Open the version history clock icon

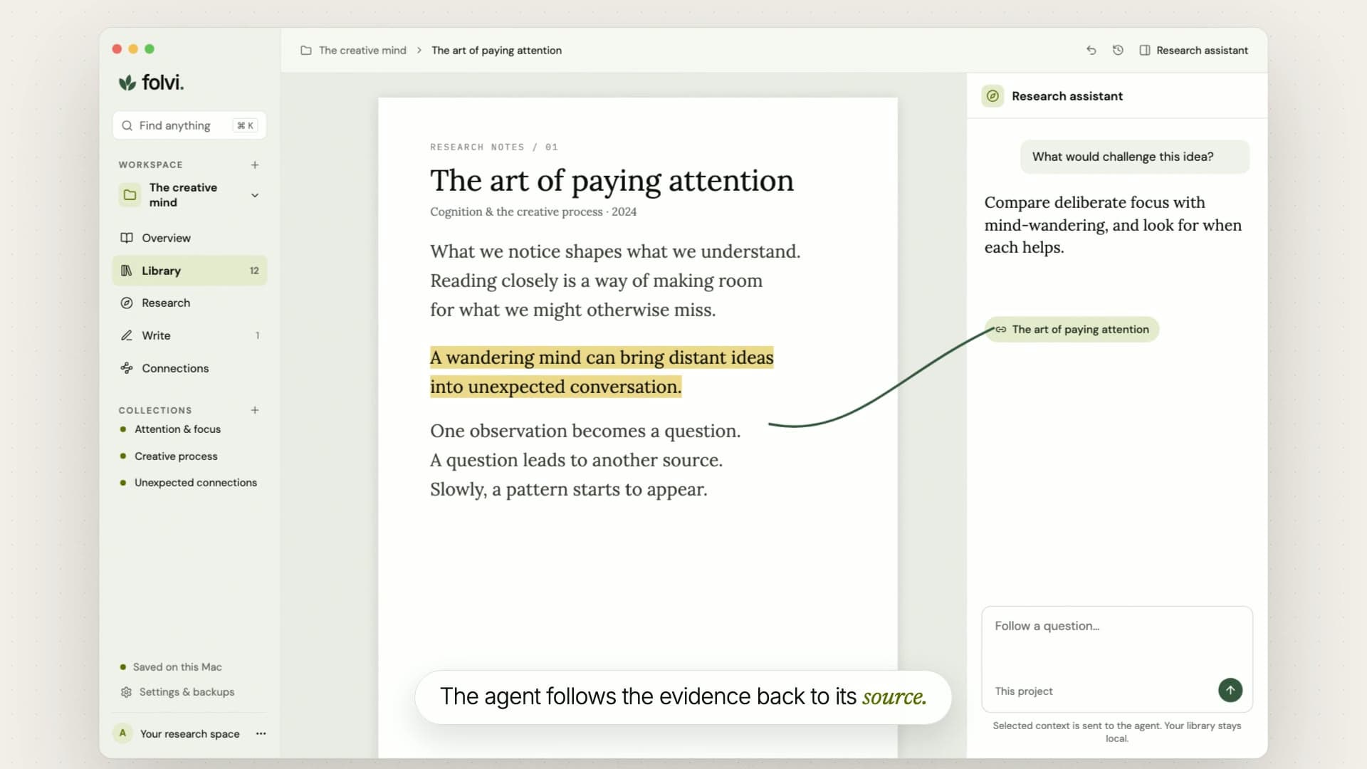tap(1118, 51)
